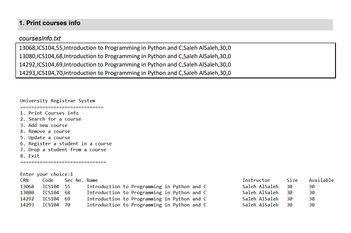351x233 pixels.
Task: Click the heading '1. Print courses info'
Action: pyautogui.click(x=50, y=23)
